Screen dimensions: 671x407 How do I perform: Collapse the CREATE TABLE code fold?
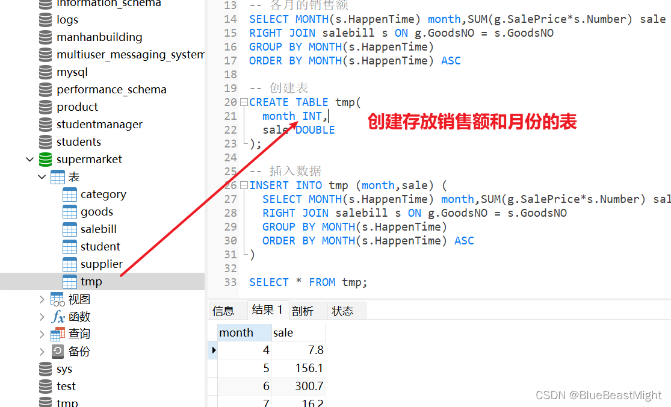(244, 102)
